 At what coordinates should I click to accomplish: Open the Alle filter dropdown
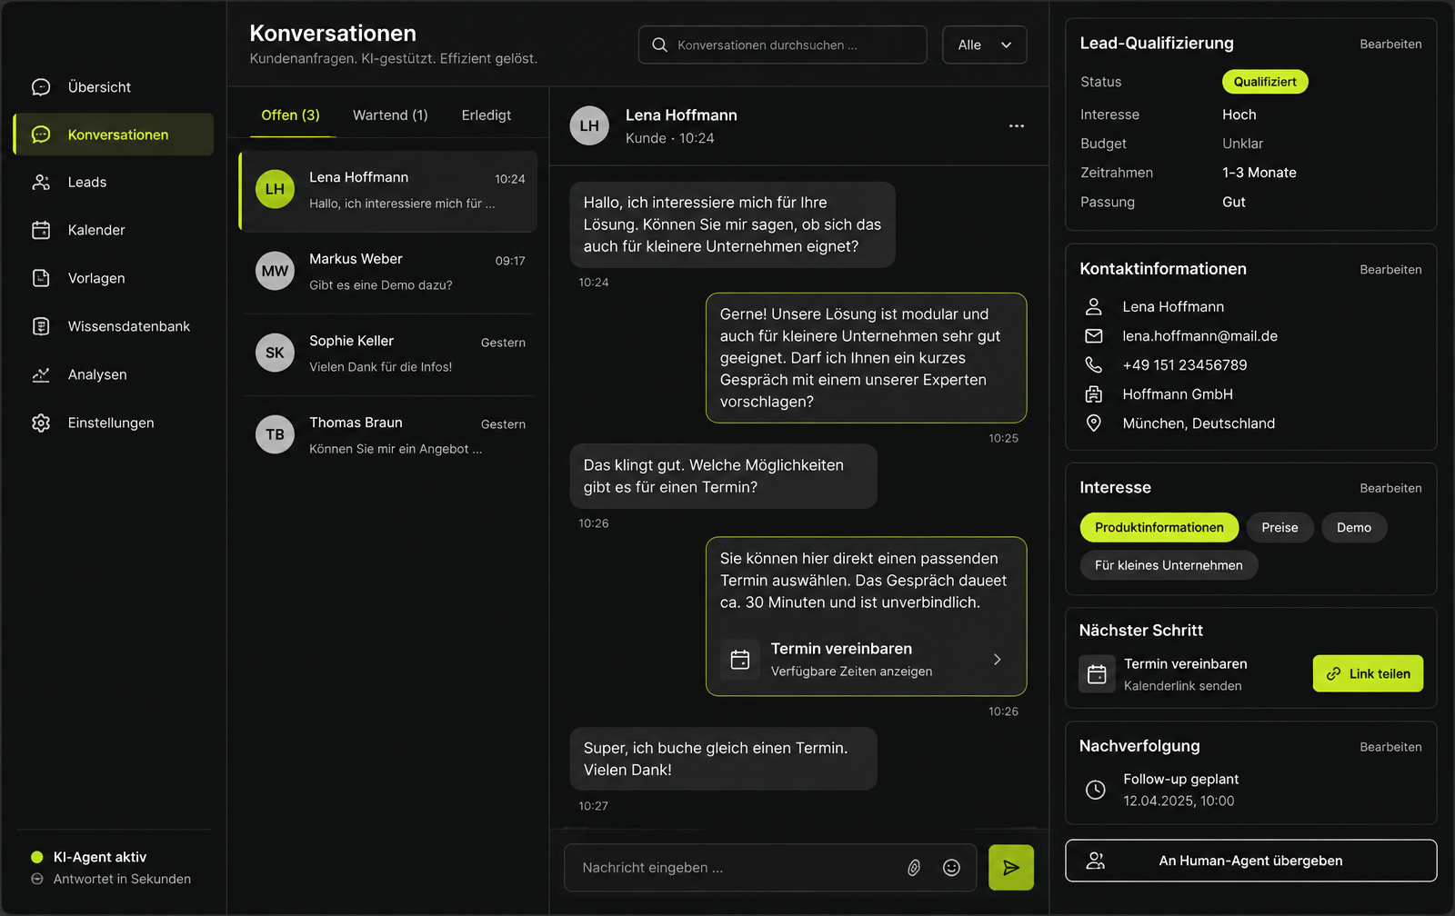tap(985, 45)
